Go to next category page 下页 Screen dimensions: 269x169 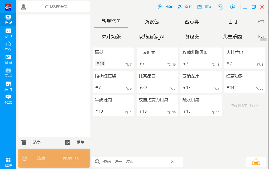(260, 36)
